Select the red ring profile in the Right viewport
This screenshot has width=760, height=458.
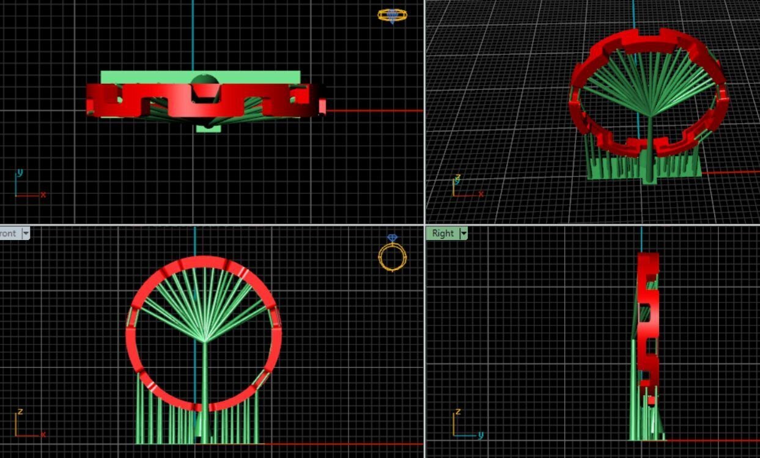coord(649,318)
